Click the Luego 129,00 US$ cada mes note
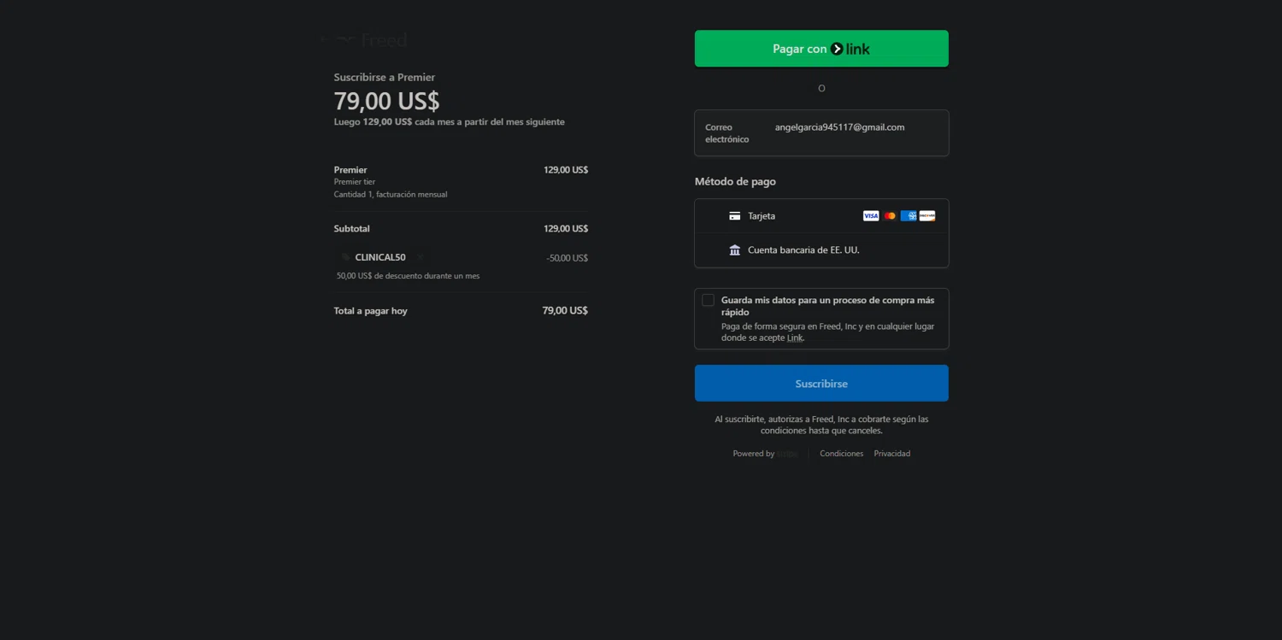Screen dimensions: 1282x640 450,122
